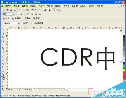126x98 pixels.
Task: Go to the first page button
Action: [12, 90]
